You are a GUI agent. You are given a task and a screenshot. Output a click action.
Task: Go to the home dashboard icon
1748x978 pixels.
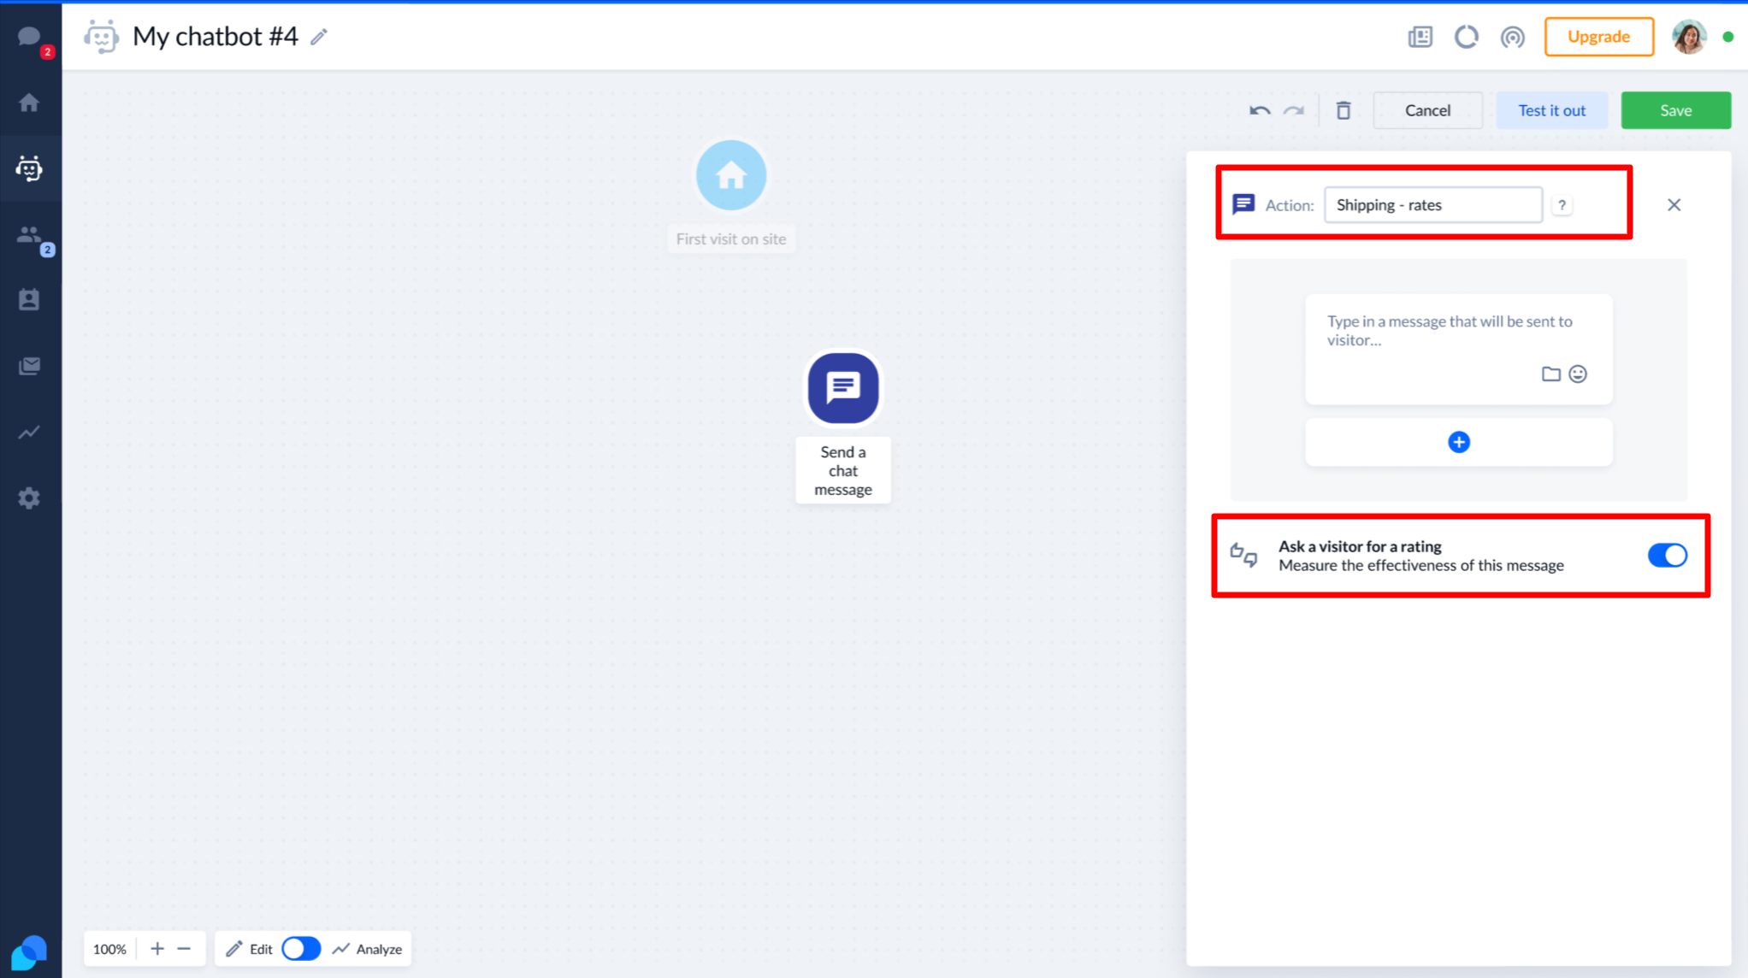pyautogui.click(x=29, y=103)
